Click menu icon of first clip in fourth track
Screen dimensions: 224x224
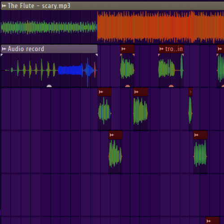tap(112, 135)
